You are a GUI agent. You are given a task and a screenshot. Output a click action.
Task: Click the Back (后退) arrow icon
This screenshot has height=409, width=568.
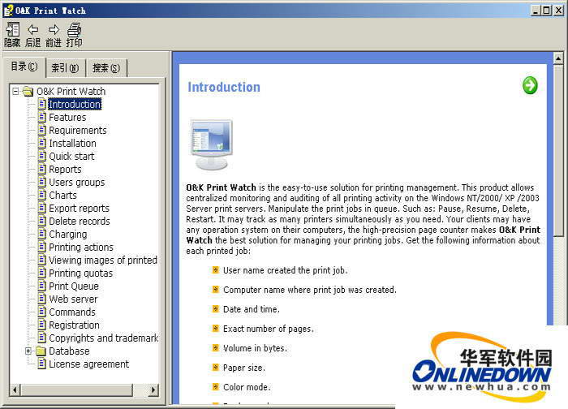click(33, 29)
